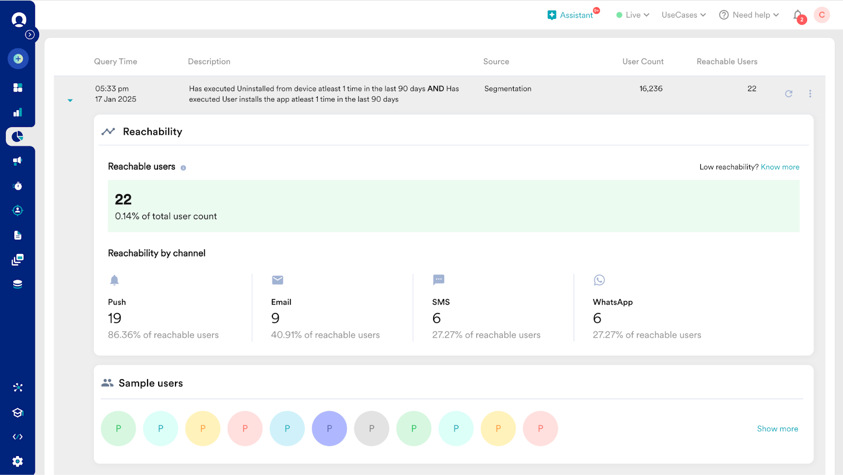Screen dimensions: 843x475
Task: Click the Description column header
Action: click(x=209, y=62)
